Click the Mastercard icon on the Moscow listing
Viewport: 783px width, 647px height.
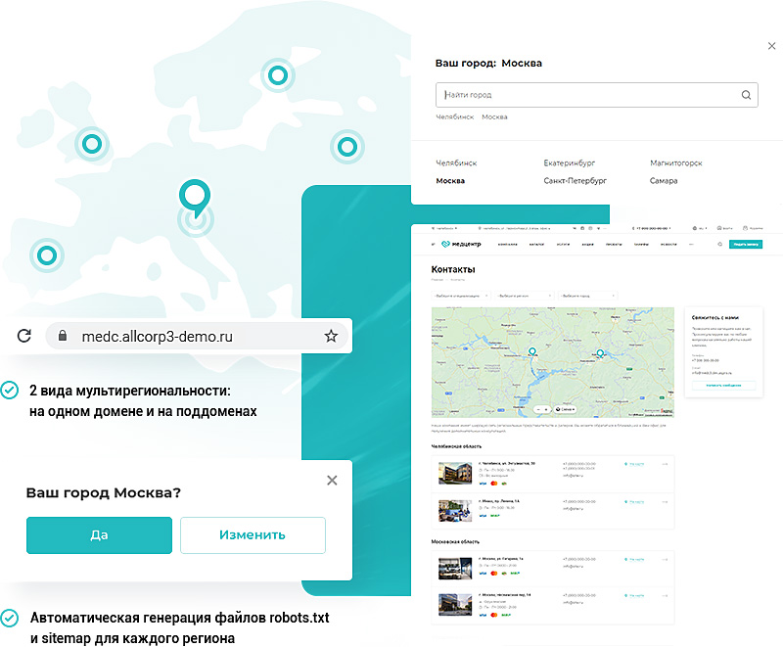[x=492, y=573]
